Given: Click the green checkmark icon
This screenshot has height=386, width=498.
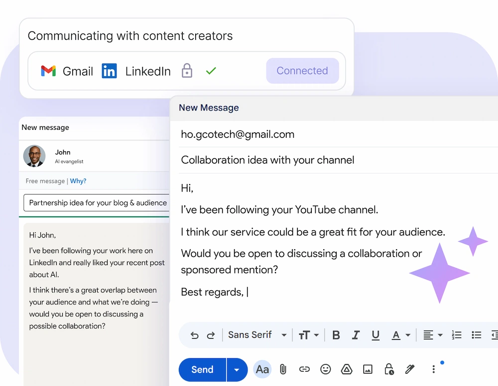Looking at the screenshot, I should click(211, 71).
